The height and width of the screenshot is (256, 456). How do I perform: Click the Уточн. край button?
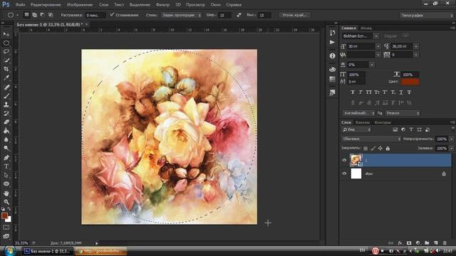click(x=294, y=15)
